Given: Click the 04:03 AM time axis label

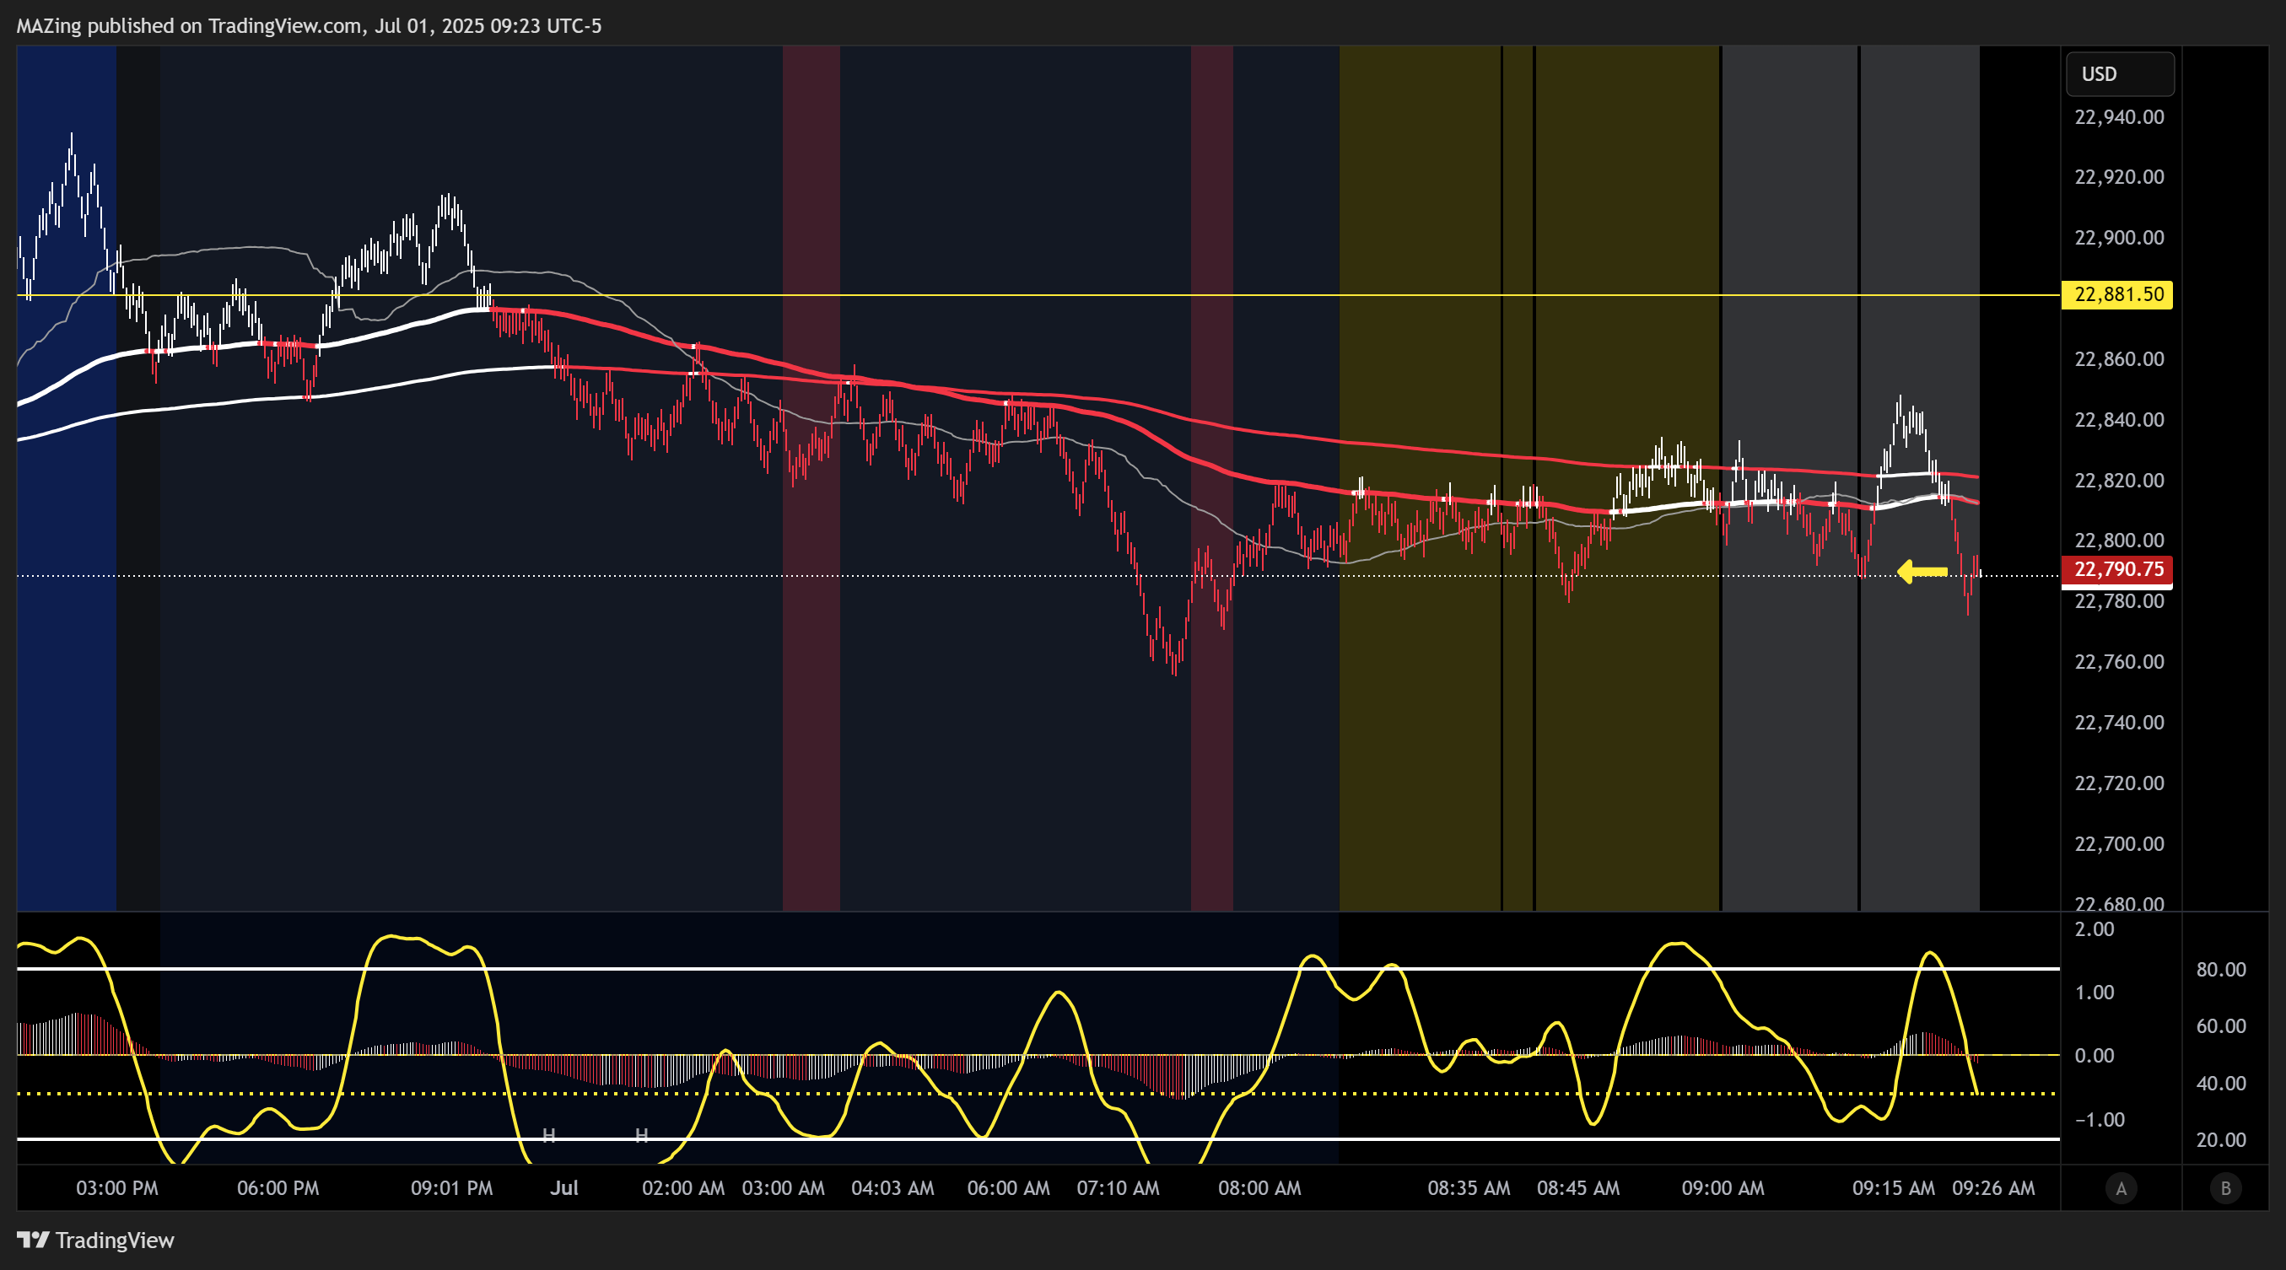Looking at the screenshot, I should coord(892,1188).
